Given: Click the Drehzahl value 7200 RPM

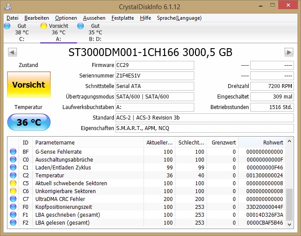Looking at the screenshot, I should click(272, 86).
